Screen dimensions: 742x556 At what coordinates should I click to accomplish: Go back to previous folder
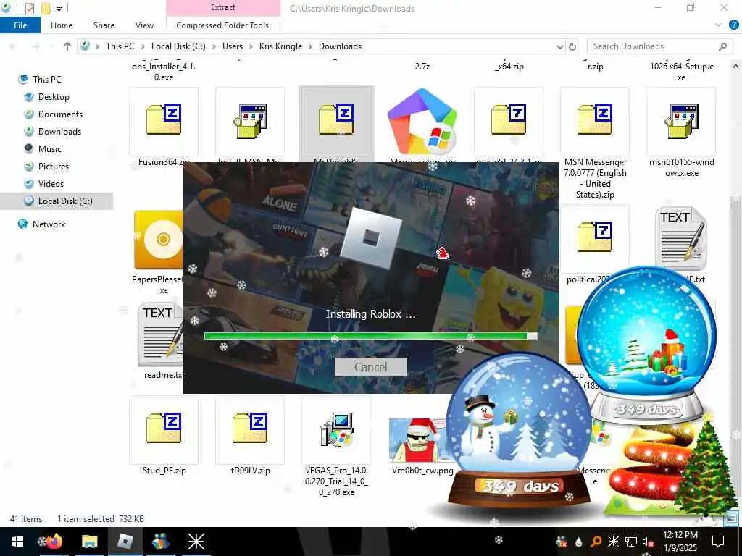14,46
